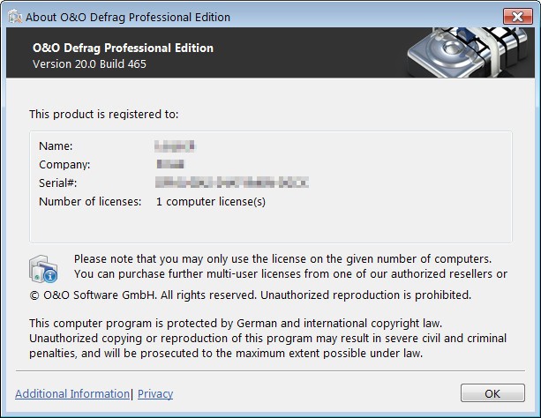This screenshot has width=541, height=418.
Task: Click the OK button
Action: pyautogui.click(x=492, y=393)
